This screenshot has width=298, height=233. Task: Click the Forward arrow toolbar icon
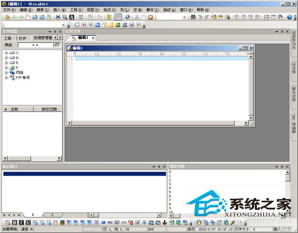tap(22, 17)
